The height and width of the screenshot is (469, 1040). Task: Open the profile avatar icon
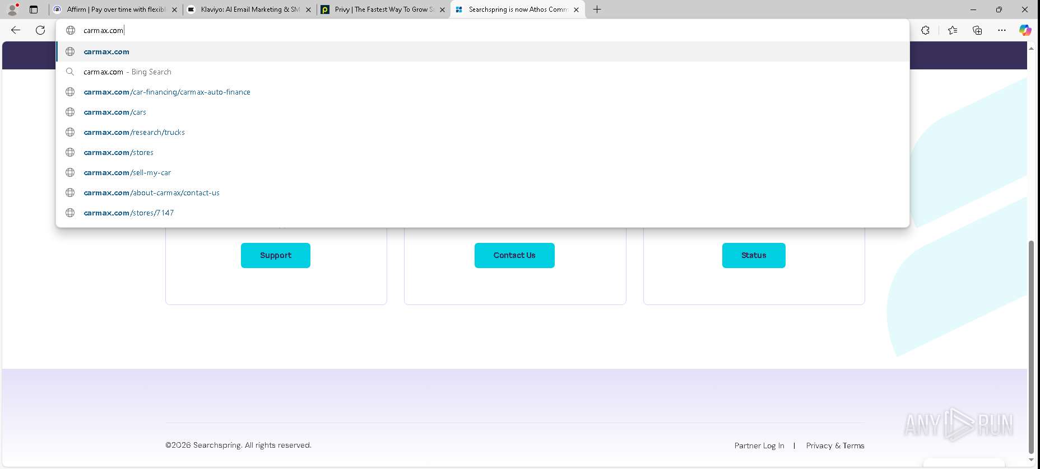coord(12,10)
